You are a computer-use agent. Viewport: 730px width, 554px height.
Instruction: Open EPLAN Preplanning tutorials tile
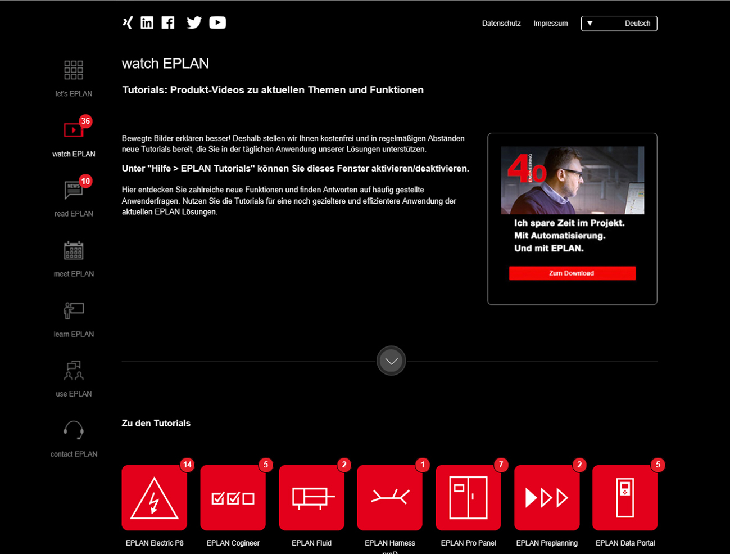(x=547, y=498)
